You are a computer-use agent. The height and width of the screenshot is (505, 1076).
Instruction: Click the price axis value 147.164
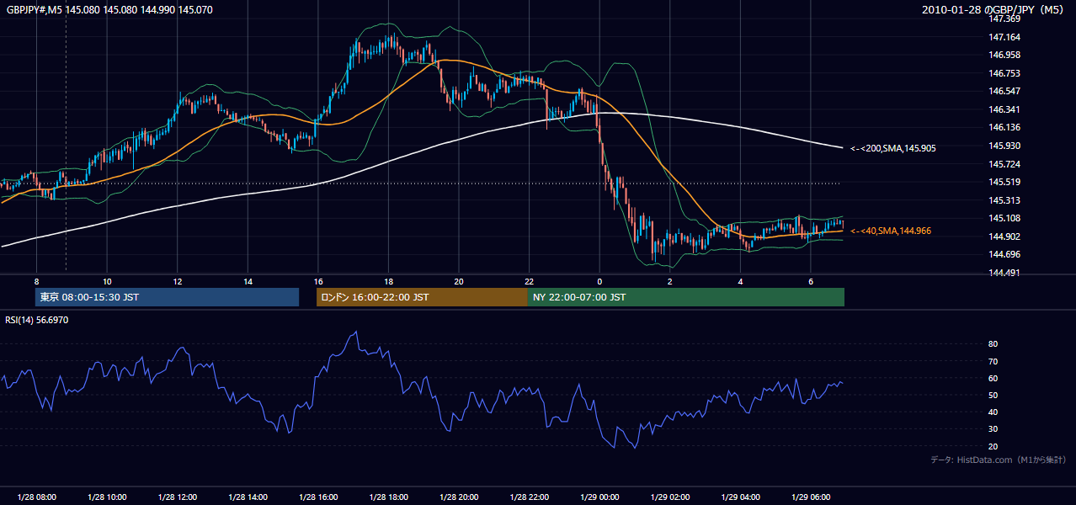1004,37
